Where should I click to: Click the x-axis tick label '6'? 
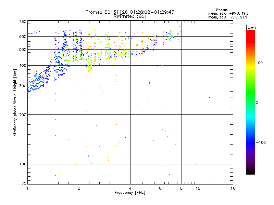point(160,188)
